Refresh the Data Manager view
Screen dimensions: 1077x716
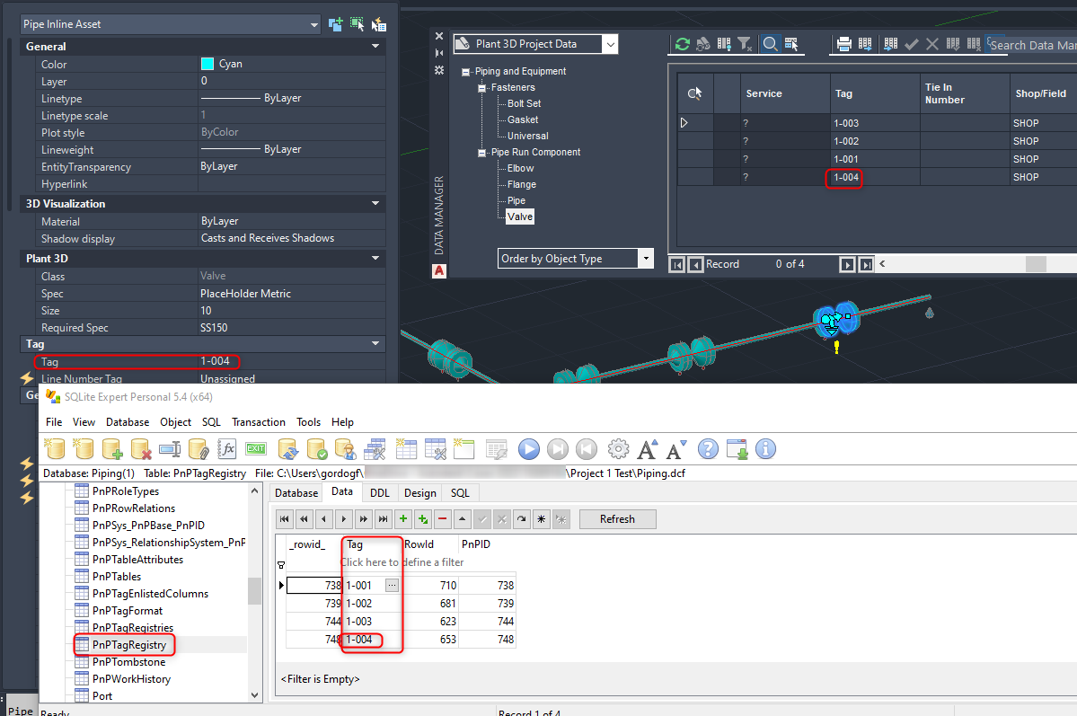pyautogui.click(x=683, y=43)
